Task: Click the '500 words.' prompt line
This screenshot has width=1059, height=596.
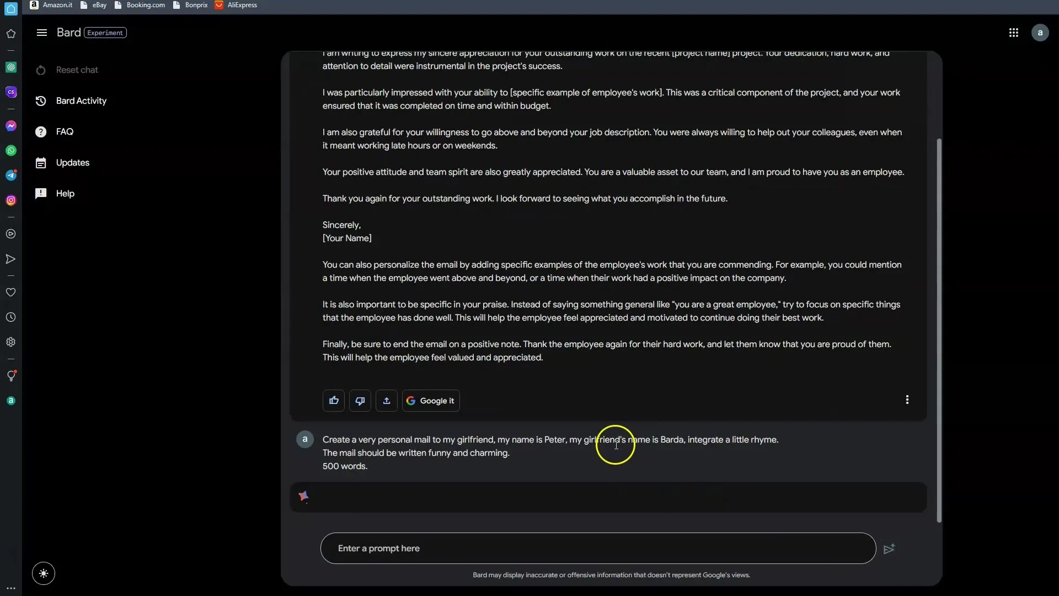Action: point(345,466)
